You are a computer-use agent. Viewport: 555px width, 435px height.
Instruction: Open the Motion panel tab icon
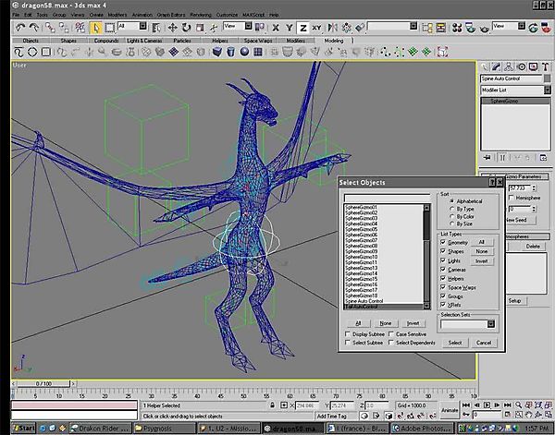521,66
